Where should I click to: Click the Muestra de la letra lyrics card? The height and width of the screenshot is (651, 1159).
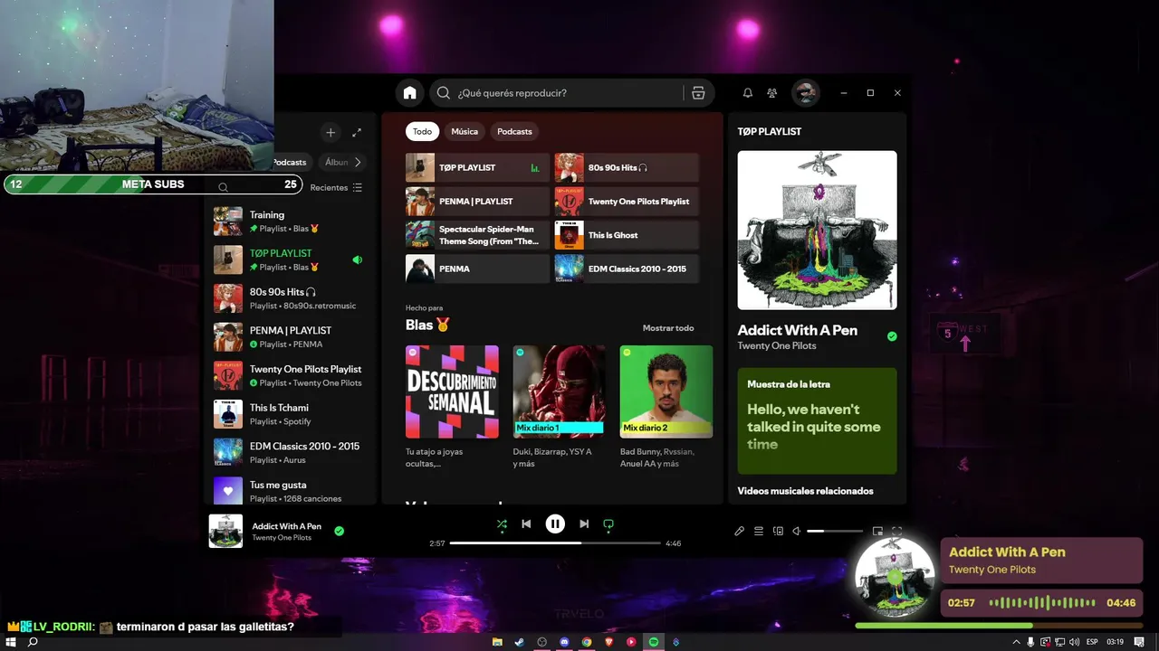[x=817, y=420]
